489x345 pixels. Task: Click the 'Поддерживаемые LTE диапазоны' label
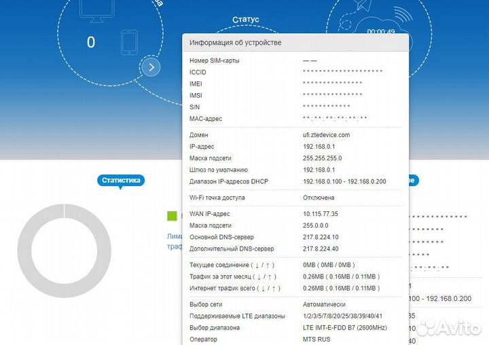pyautogui.click(x=237, y=316)
